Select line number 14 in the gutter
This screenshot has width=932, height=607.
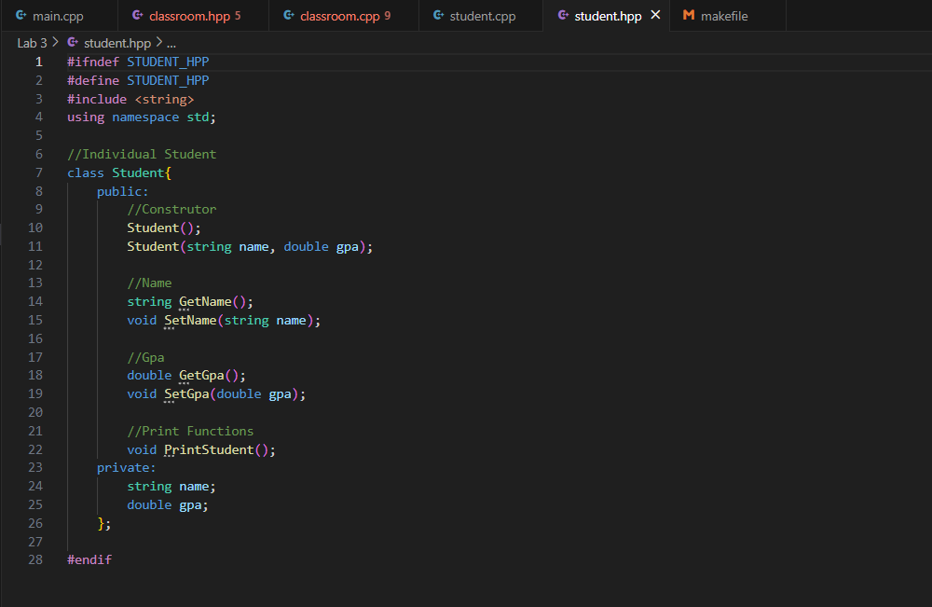34,301
